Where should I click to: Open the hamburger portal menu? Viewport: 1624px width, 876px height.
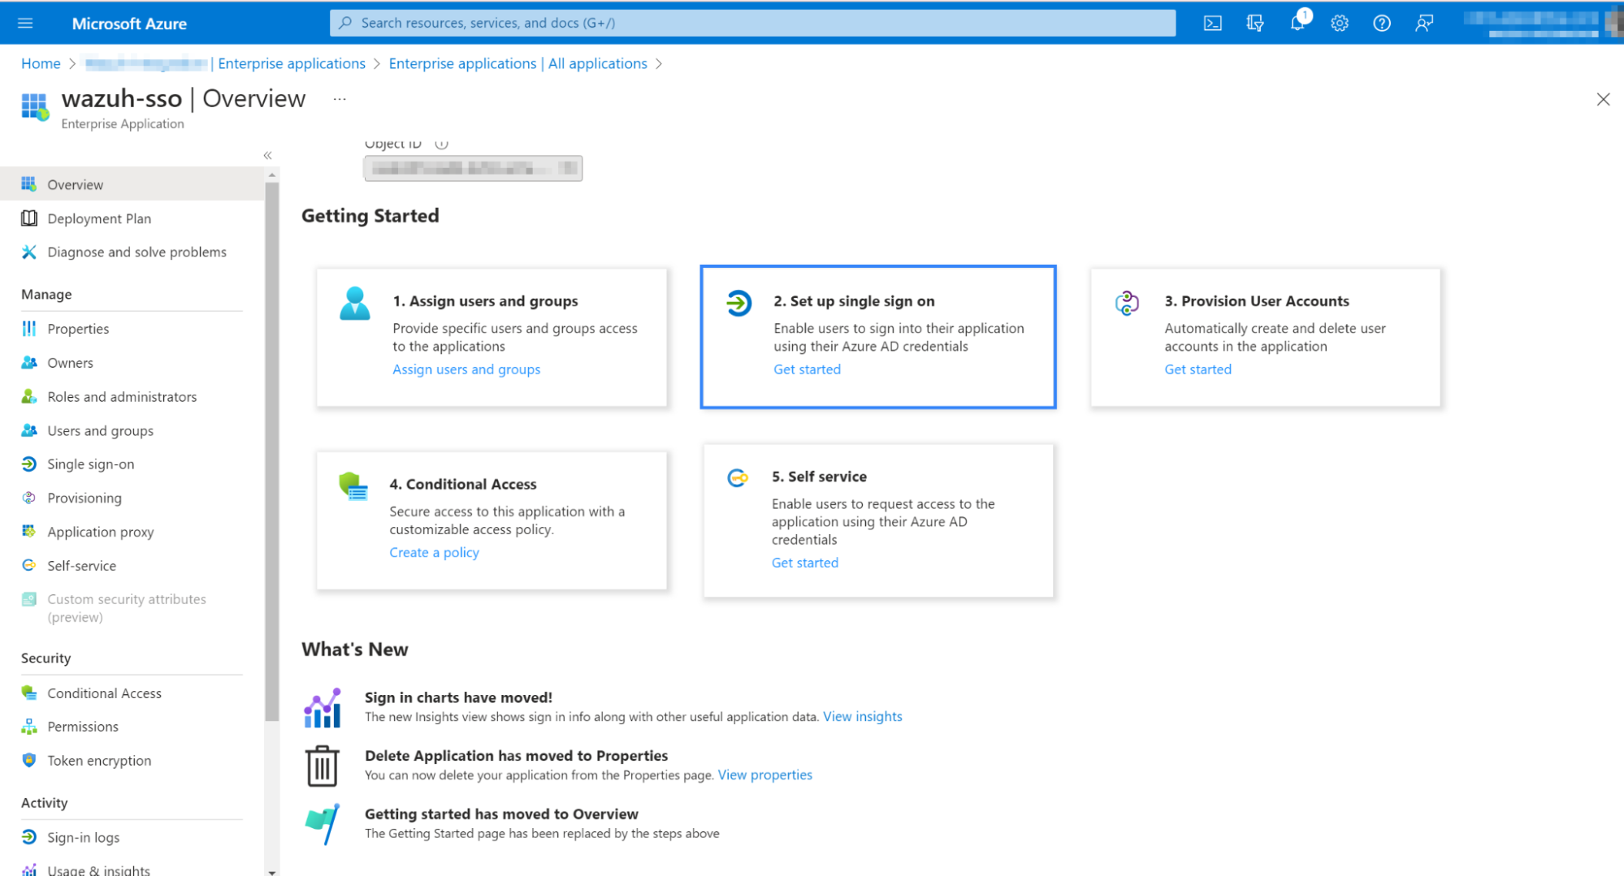tap(25, 23)
